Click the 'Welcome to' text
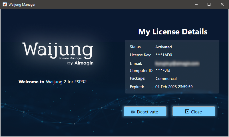The image size is (229, 137). (x=31, y=82)
